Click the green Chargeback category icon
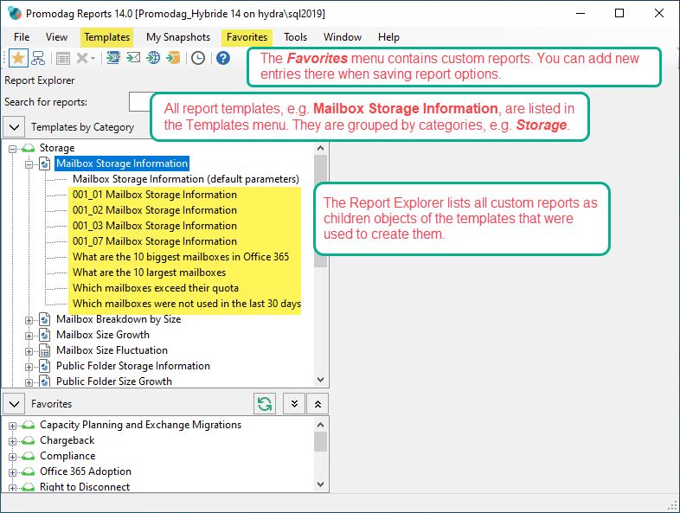This screenshot has width=680, height=513. point(29,441)
